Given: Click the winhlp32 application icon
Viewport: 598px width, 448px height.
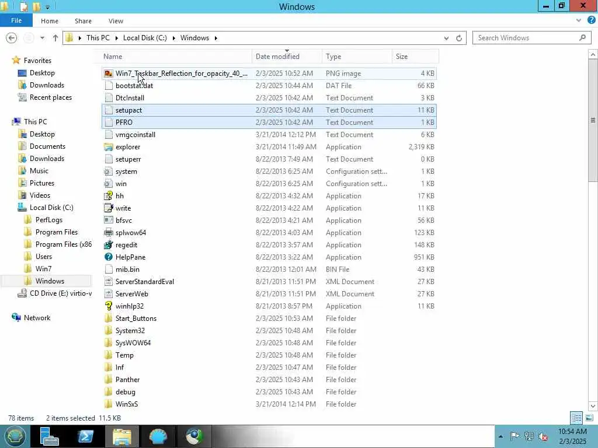Looking at the screenshot, I should tap(108, 306).
